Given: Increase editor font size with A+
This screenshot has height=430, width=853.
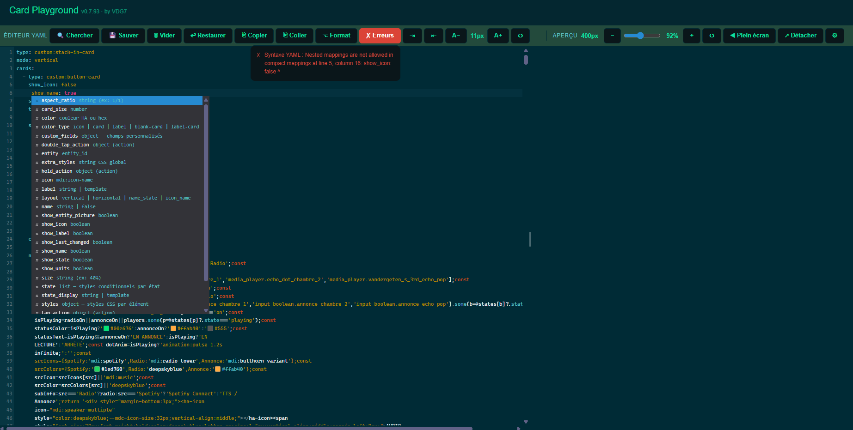Looking at the screenshot, I should 498,36.
